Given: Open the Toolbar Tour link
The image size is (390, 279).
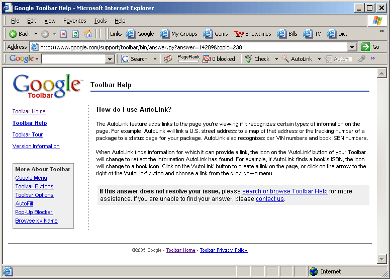Looking at the screenshot, I should (28, 134).
